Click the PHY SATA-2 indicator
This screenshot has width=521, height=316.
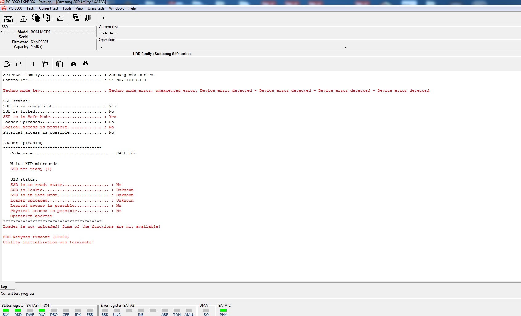223,310
